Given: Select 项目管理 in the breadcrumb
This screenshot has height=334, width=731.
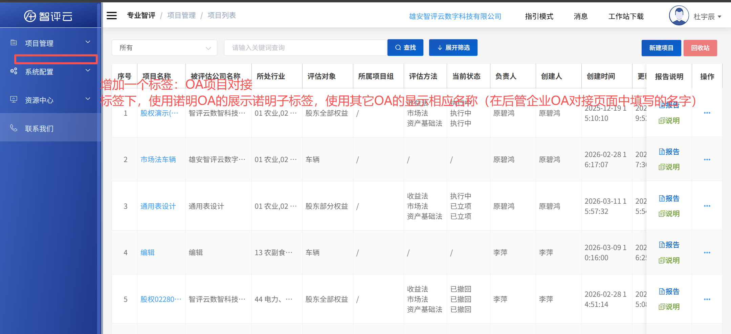Looking at the screenshot, I should point(181,15).
